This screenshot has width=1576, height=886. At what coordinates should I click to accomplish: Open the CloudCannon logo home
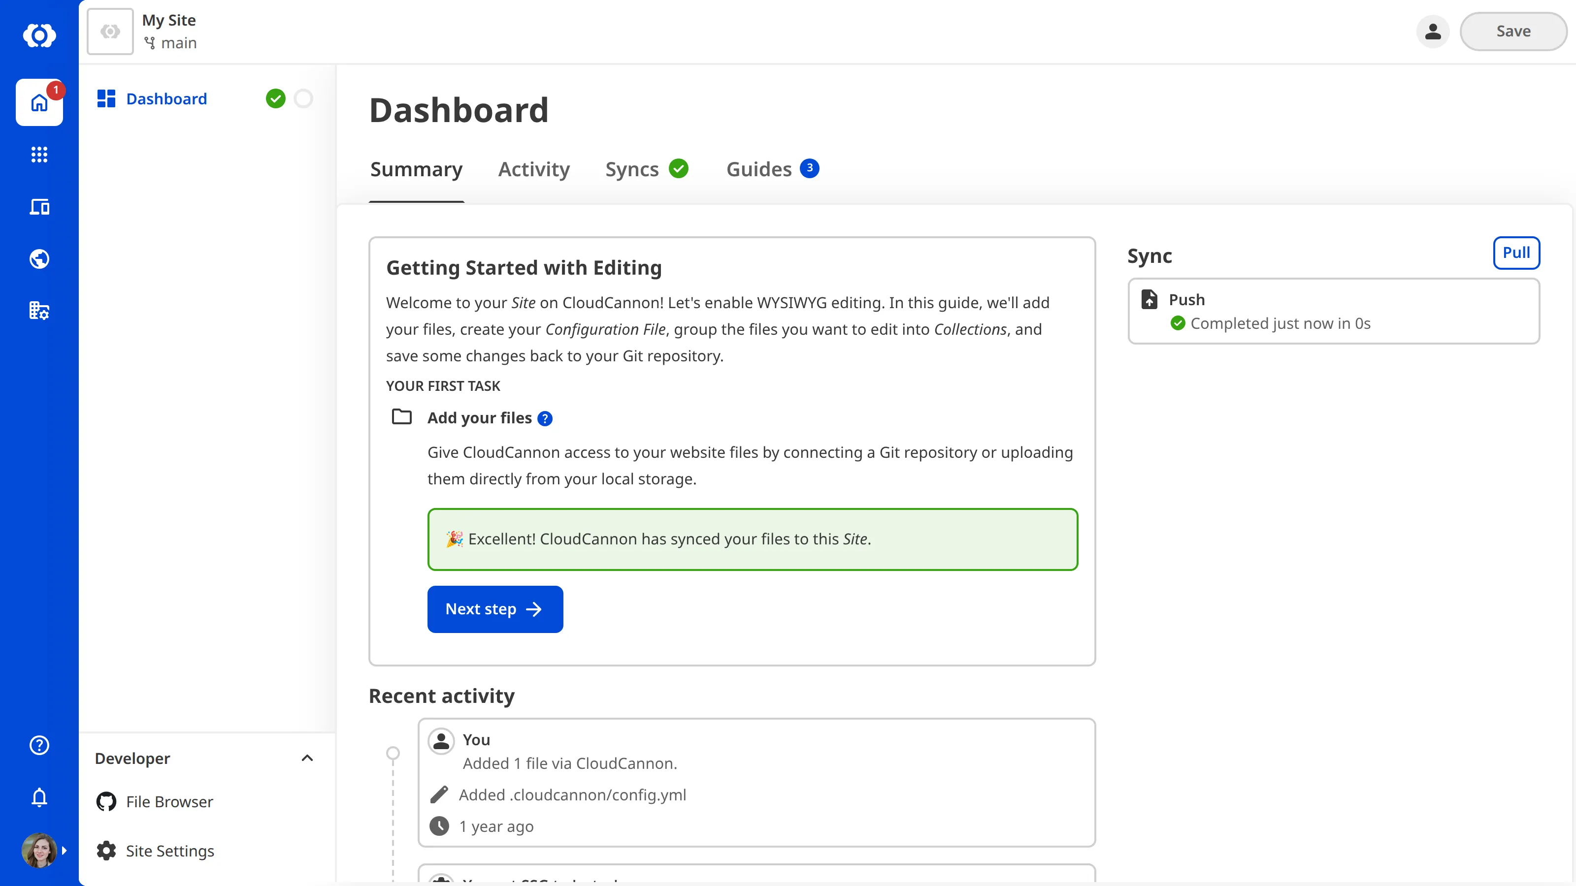pyautogui.click(x=39, y=35)
